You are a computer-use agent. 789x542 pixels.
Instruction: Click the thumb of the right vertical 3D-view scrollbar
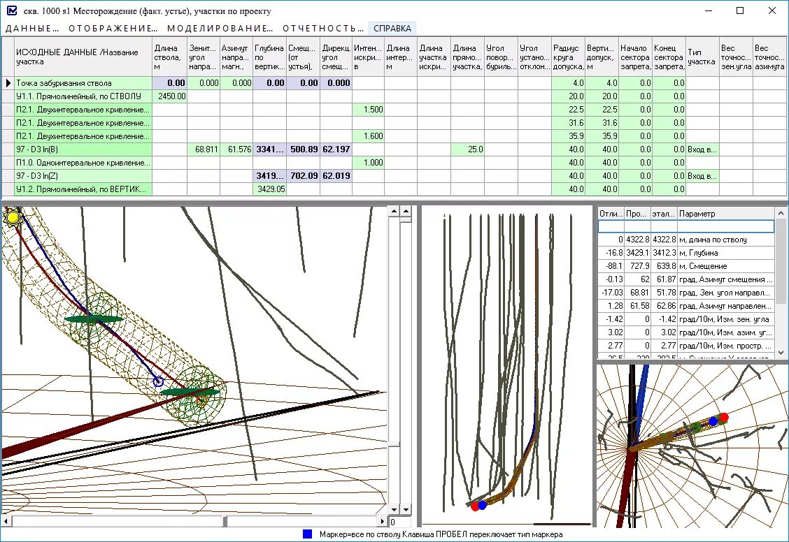tap(406, 220)
